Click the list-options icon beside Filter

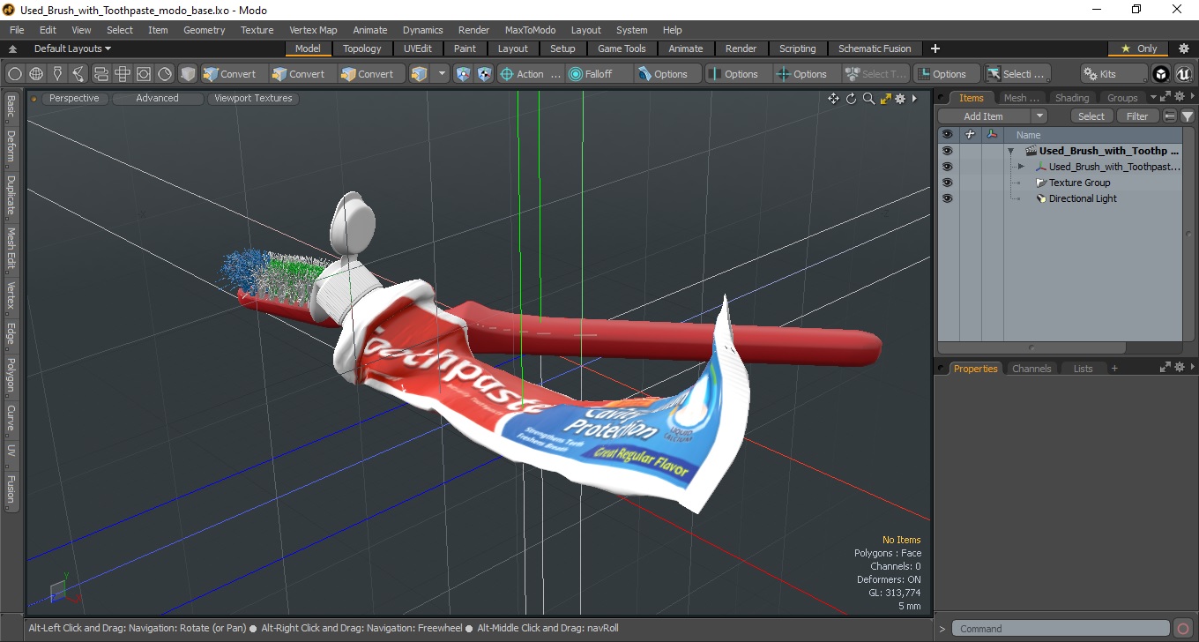[1170, 116]
